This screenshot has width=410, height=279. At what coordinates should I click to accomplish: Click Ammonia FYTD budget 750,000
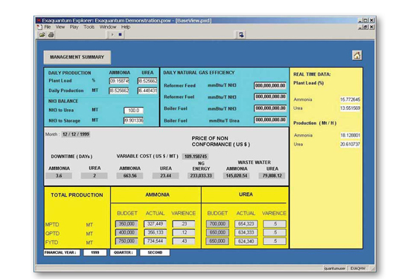(126, 241)
